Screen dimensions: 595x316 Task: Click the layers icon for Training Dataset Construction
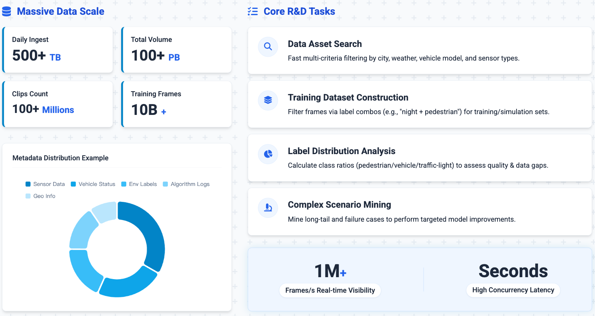pos(268,100)
